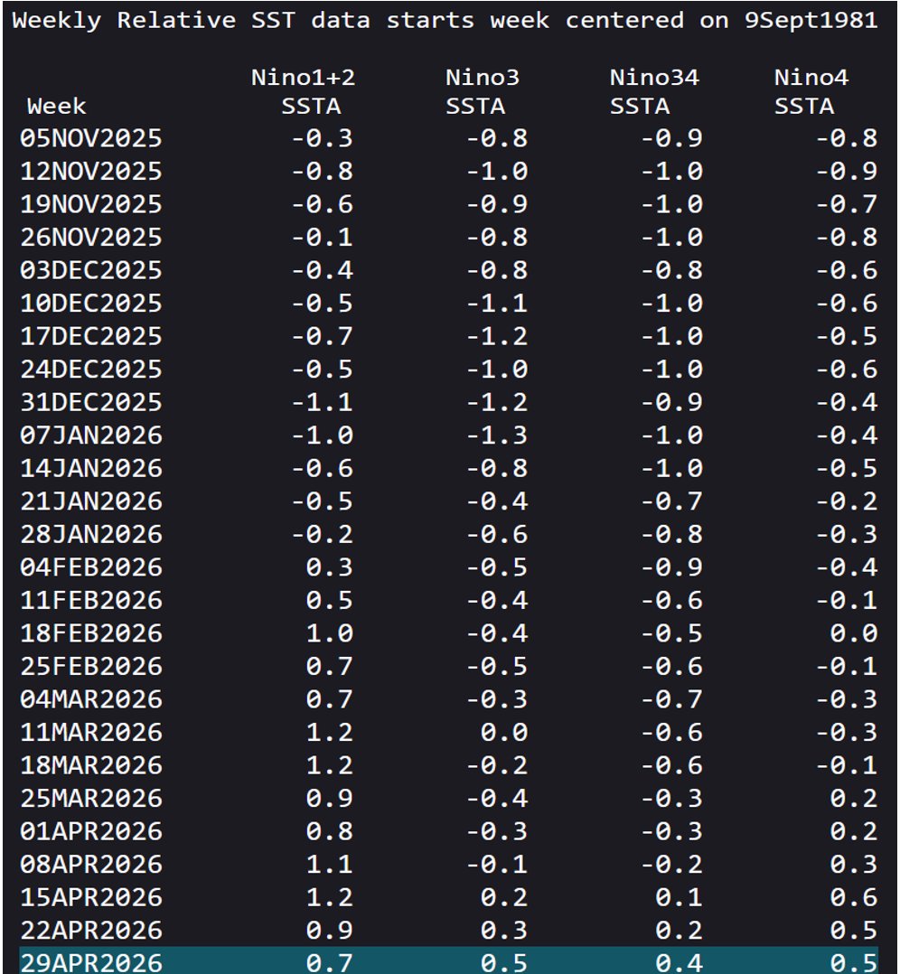Select the 14JAN2026 week label

click(91, 468)
